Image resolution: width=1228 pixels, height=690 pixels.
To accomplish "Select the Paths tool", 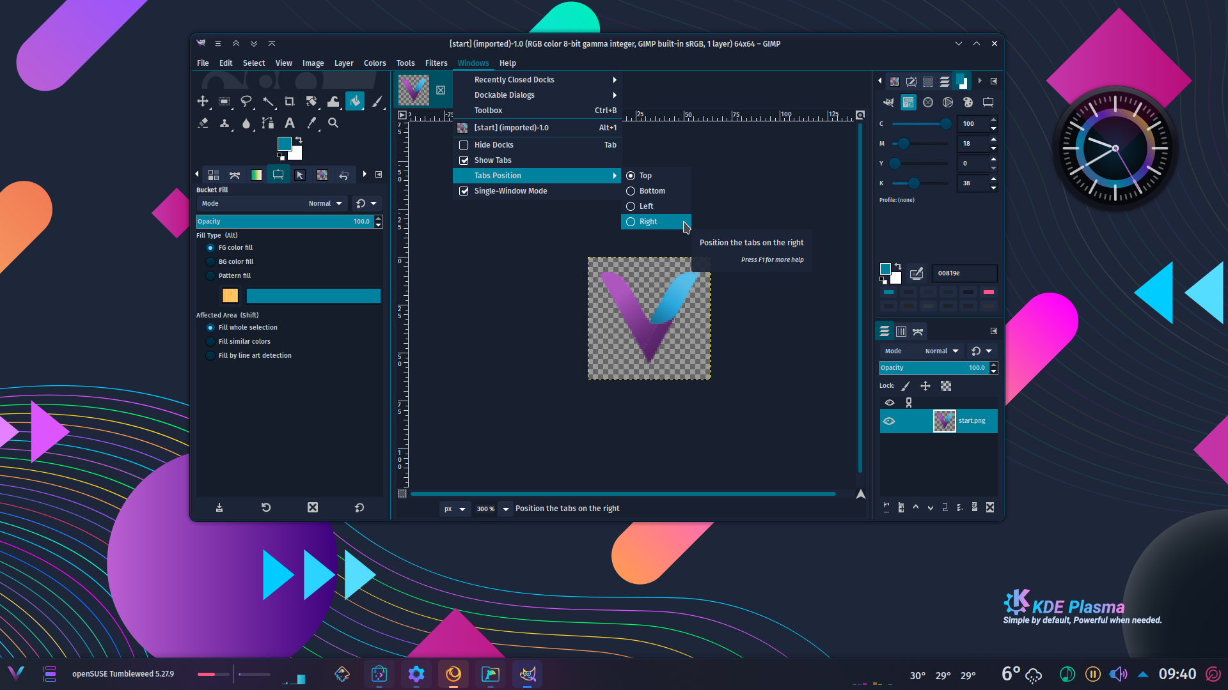I will 268,123.
